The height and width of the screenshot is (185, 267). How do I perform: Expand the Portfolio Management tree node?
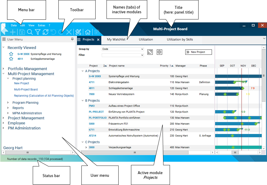click(3, 69)
